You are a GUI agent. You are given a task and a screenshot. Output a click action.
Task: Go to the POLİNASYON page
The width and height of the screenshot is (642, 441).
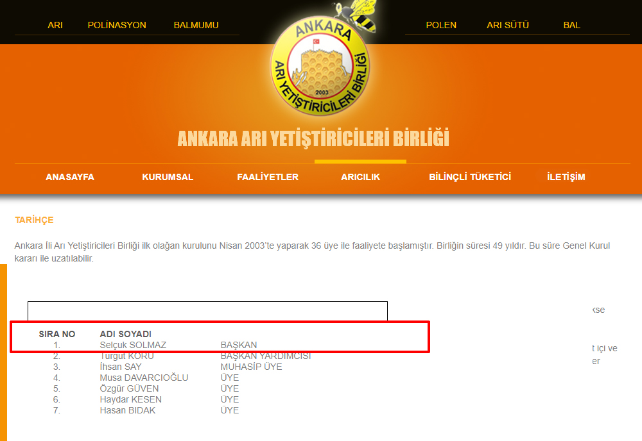(117, 25)
